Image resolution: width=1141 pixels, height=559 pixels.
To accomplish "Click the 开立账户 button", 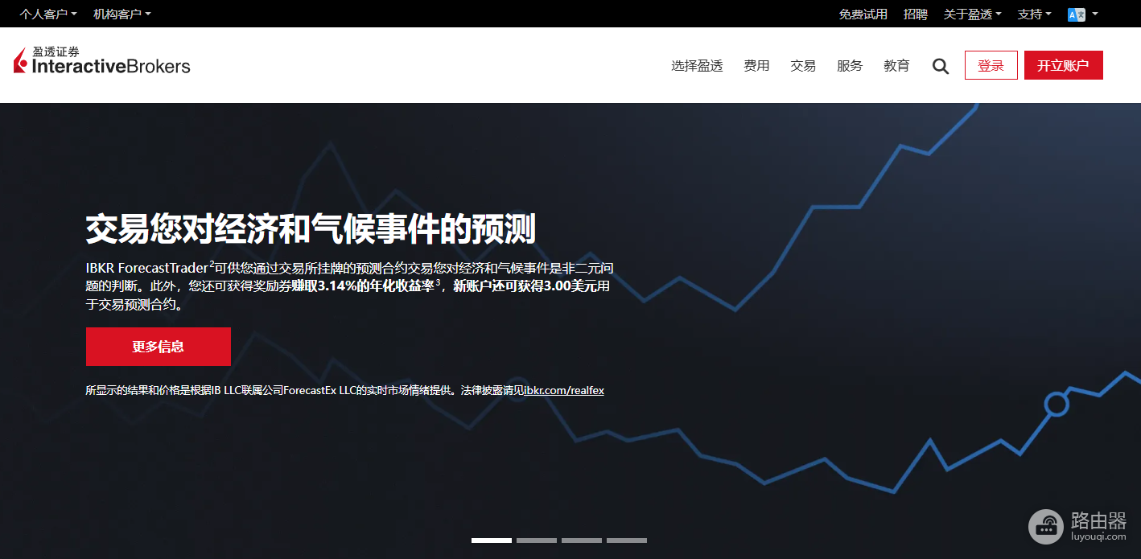I will coord(1063,65).
